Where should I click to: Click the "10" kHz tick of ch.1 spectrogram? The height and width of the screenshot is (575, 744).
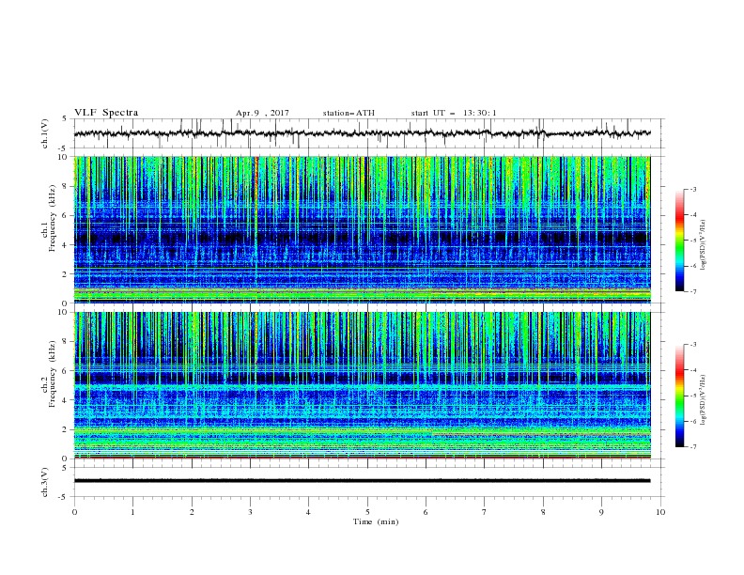point(65,157)
